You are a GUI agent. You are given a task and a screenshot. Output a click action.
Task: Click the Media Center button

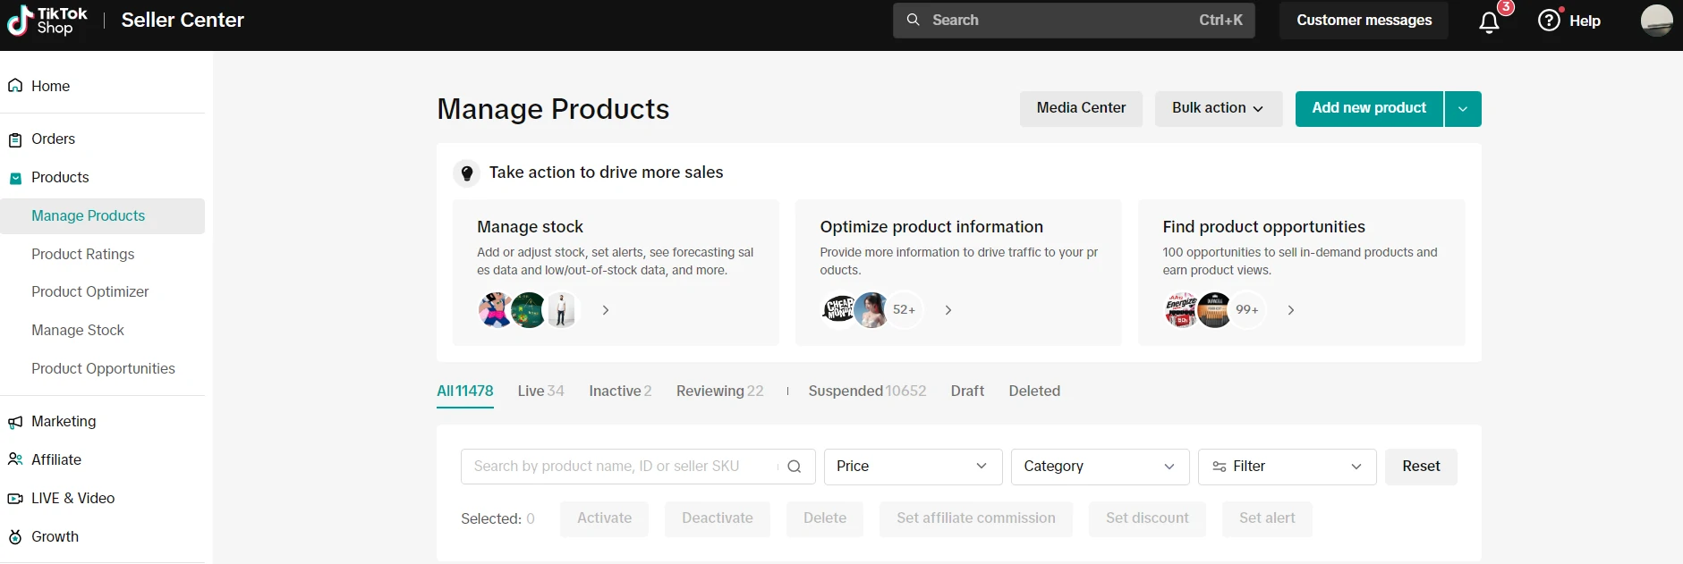(x=1081, y=108)
